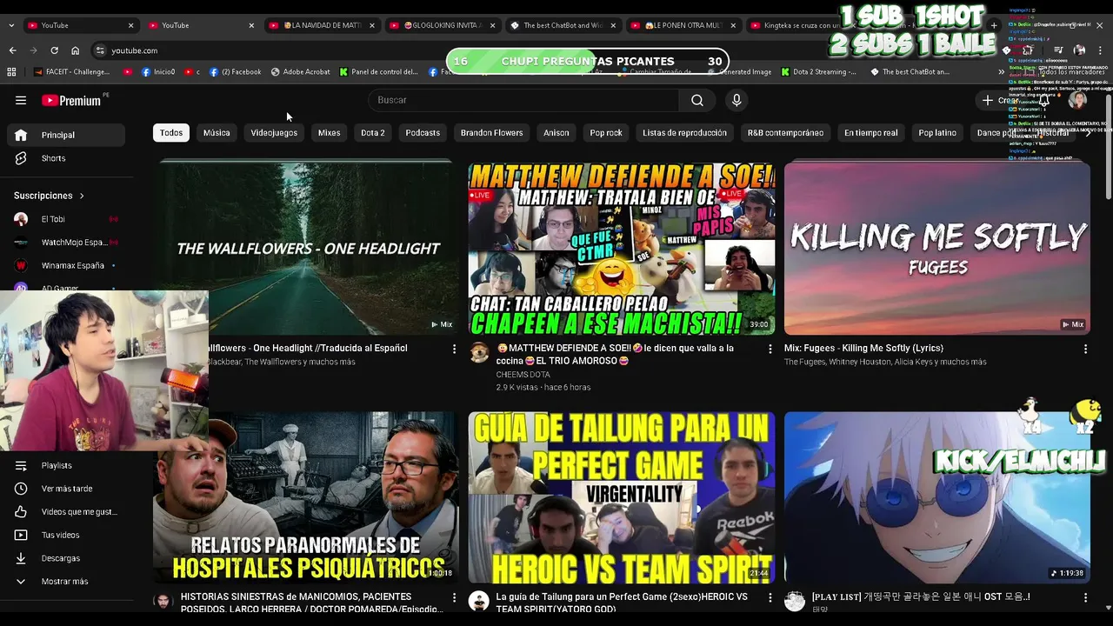Close the LA NAVIDAD DE MATT tab

pos(372,25)
